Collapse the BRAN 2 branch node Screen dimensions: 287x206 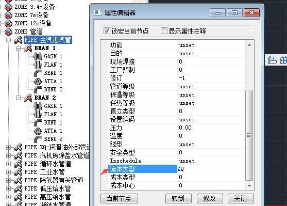click(18, 98)
